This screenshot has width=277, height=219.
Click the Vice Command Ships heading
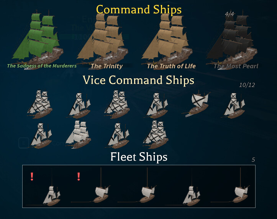138,80
